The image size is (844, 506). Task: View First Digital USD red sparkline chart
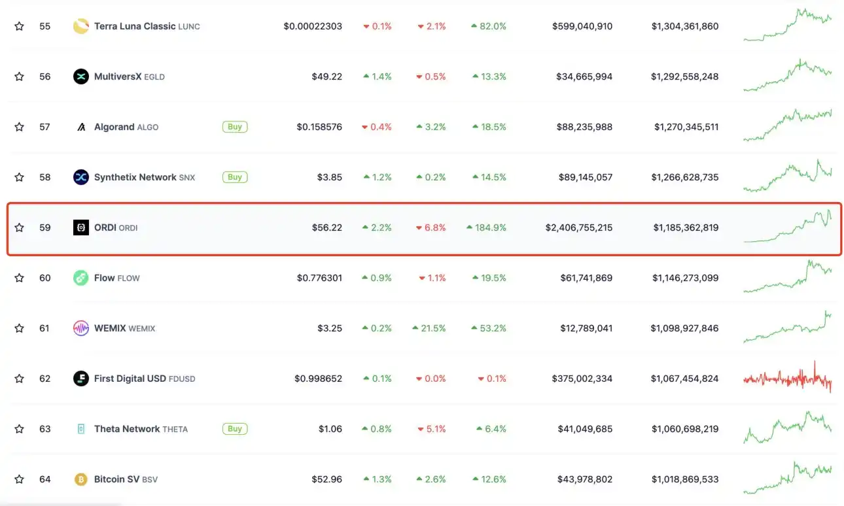click(788, 379)
